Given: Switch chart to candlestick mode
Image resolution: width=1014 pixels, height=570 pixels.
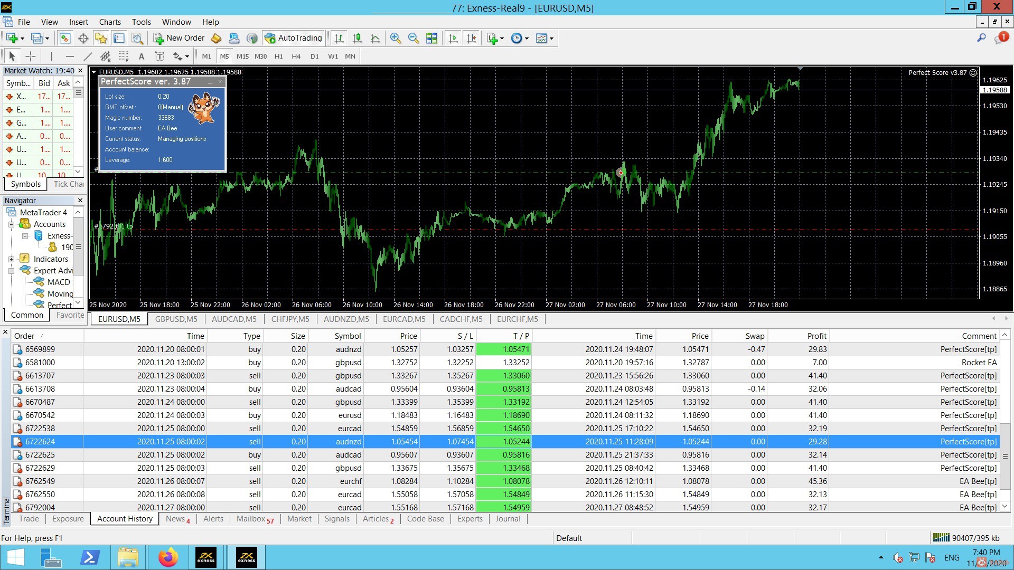Looking at the screenshot, I should [x=357, y=38].
